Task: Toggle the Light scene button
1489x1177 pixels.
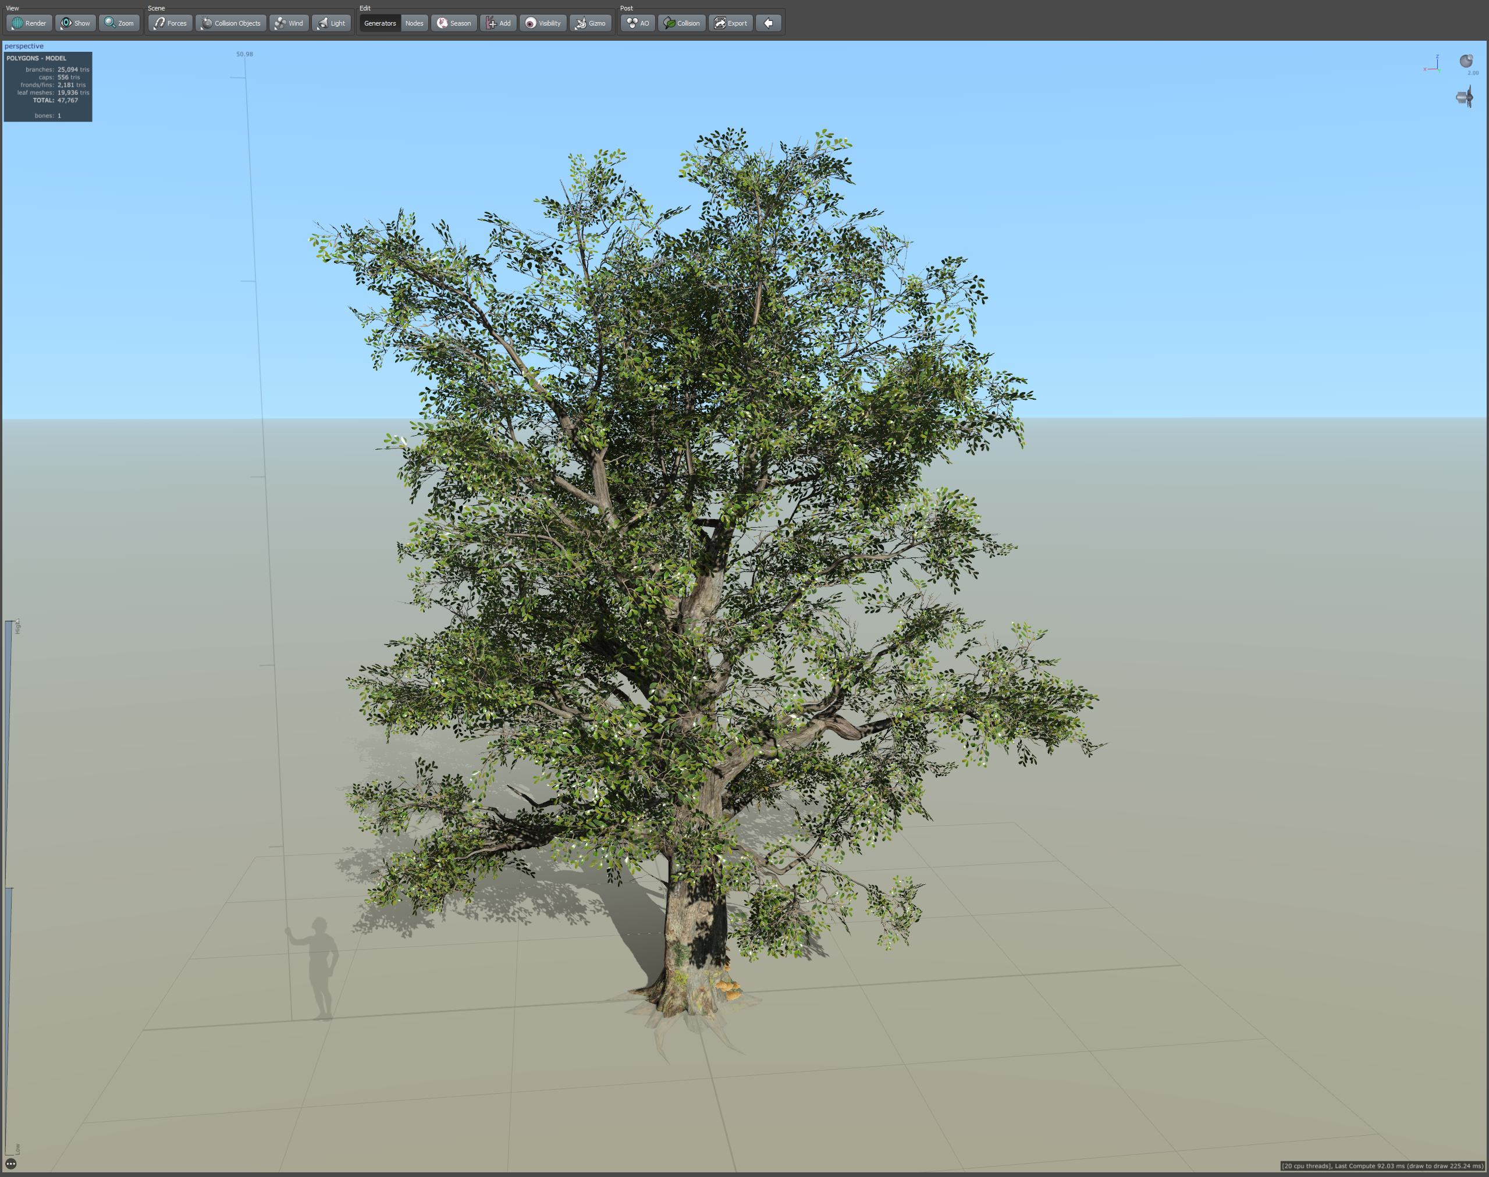Action: (x=332, y=23)
